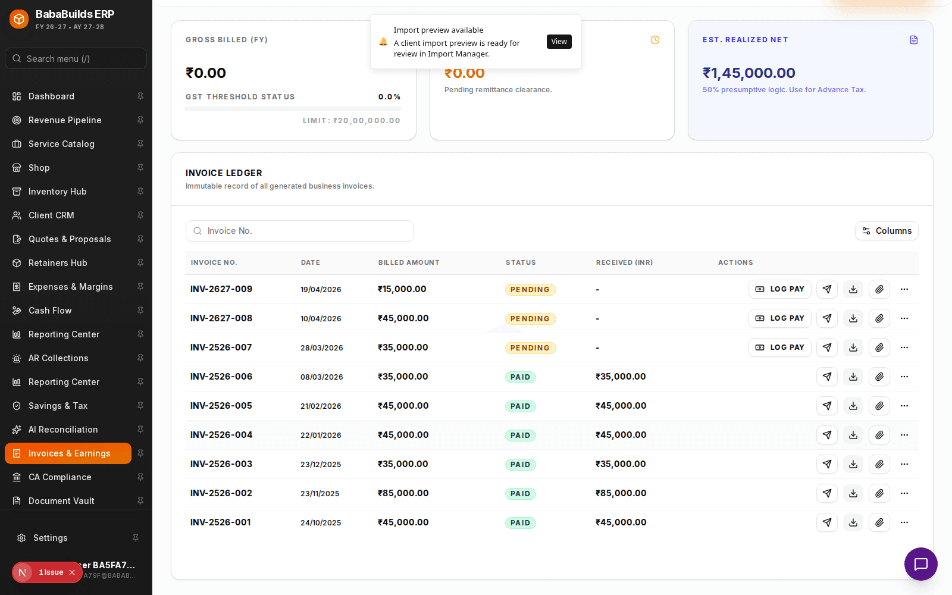Screen dimensions: 952x595
Task: Pin the Savings & Tax menu item
Action: coord(140,406)
